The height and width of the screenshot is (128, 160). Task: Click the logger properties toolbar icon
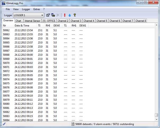[x=48, y=15]
